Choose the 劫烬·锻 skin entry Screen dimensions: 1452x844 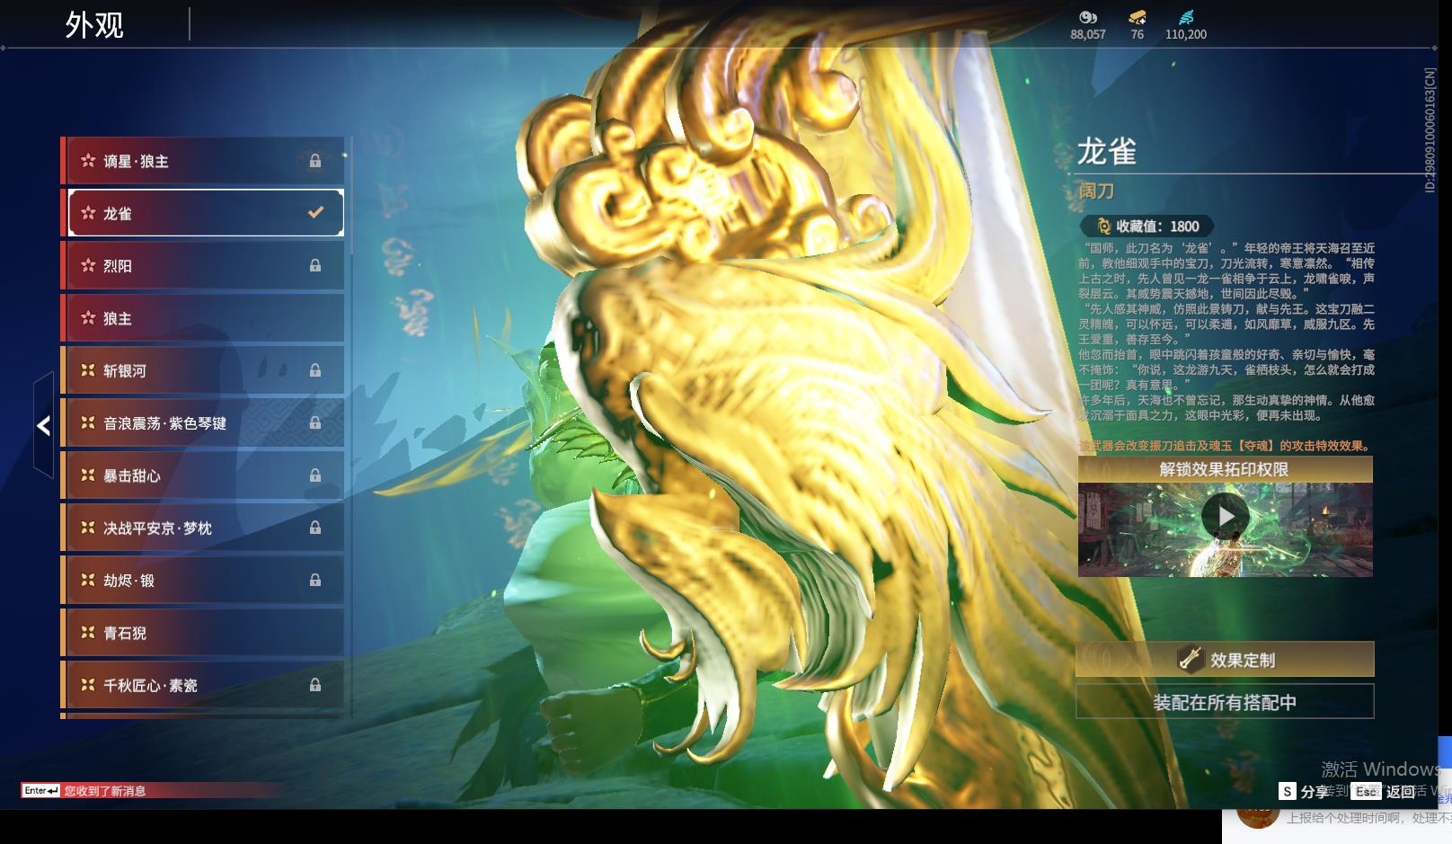(x=204, y=580)
